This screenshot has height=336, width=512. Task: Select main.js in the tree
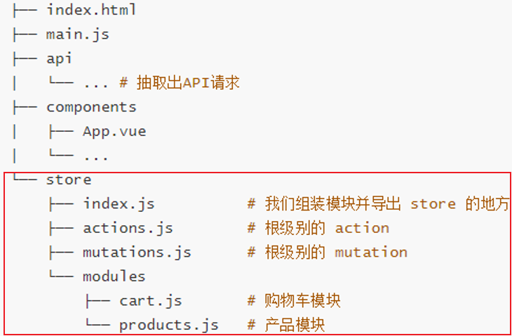tap(77, 34)
